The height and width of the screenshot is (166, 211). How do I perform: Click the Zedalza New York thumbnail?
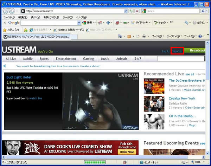tap(154, 104)
